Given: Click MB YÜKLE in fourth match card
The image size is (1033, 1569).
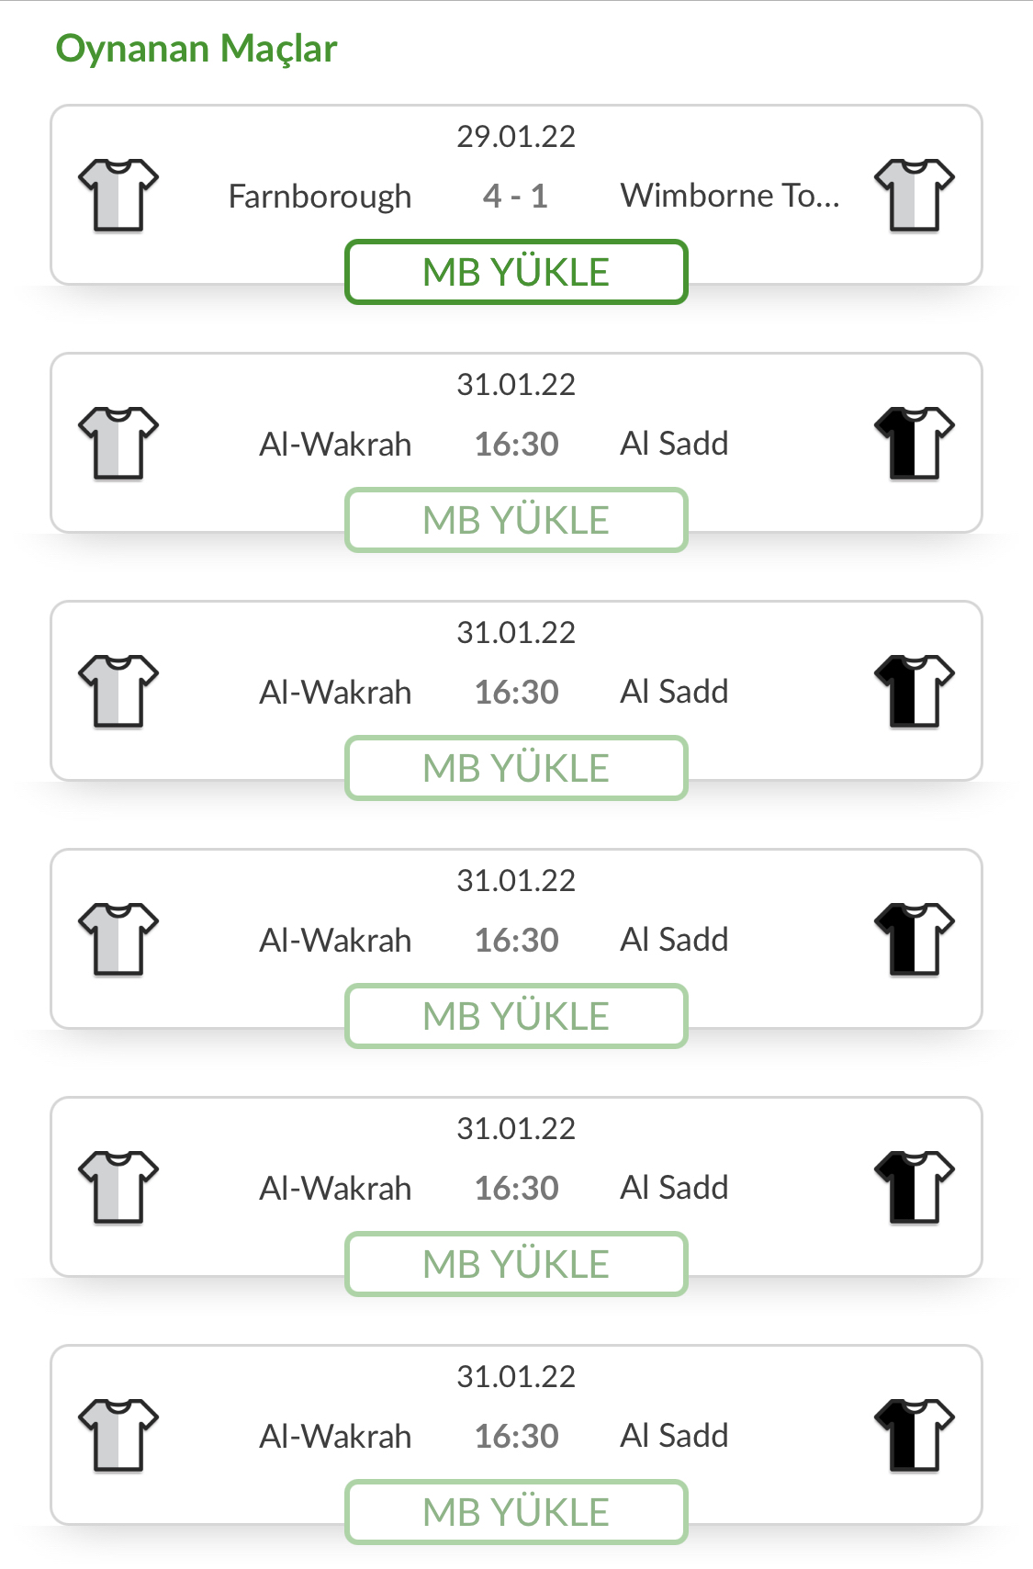Looking at the screenshot, I should (516, 1016).
